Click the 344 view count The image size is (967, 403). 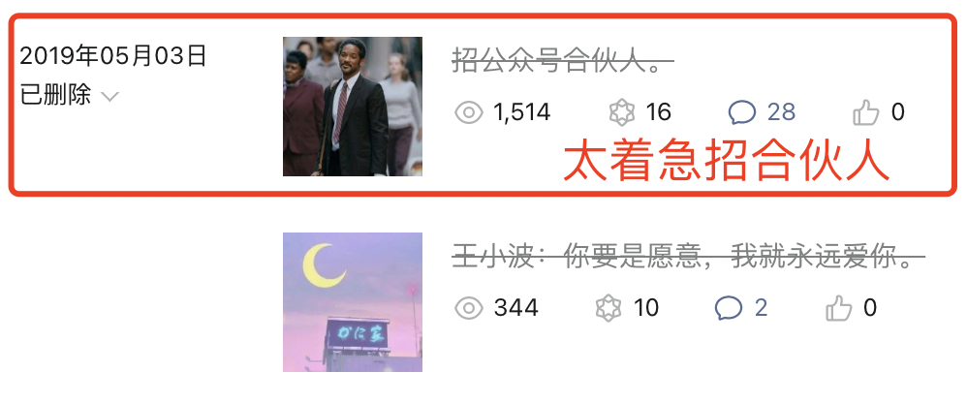pos(516,307)
